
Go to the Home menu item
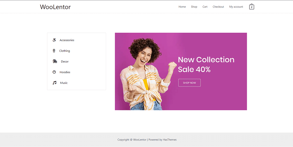(x=182, y=7)
